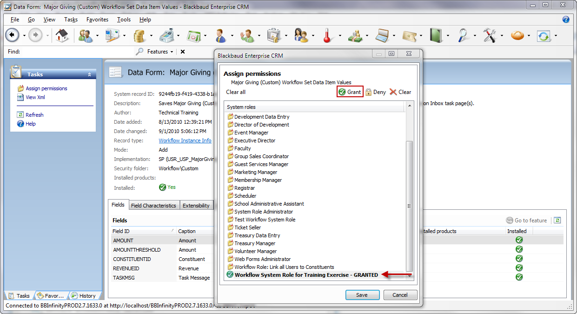Open the Workflow Instance Info link
This screenshot has height=314, width=577.
tap(185, 140)
